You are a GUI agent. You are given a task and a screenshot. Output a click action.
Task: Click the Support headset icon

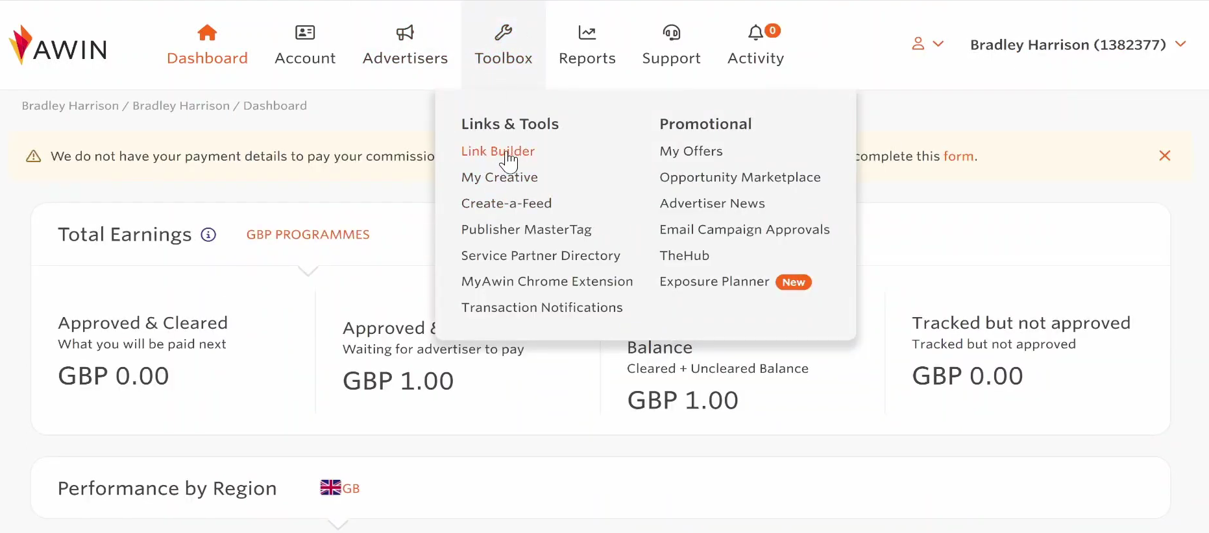tap(671, 32)
